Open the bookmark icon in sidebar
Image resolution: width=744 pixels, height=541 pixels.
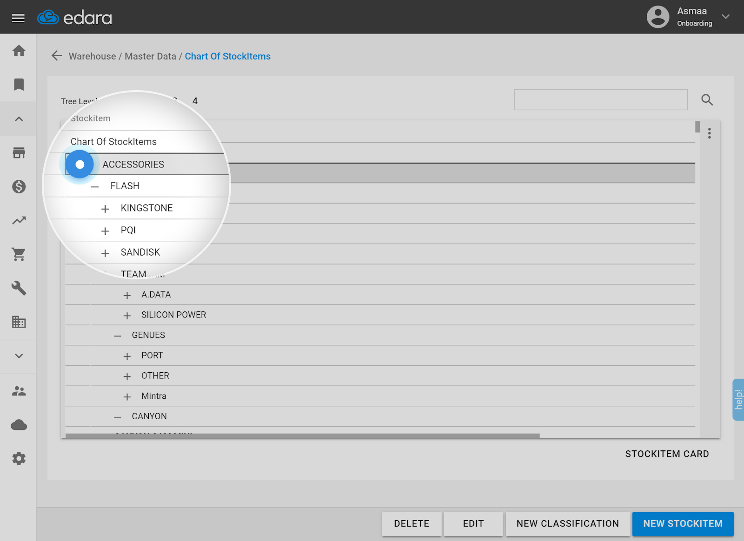click(x=19, y=85)
